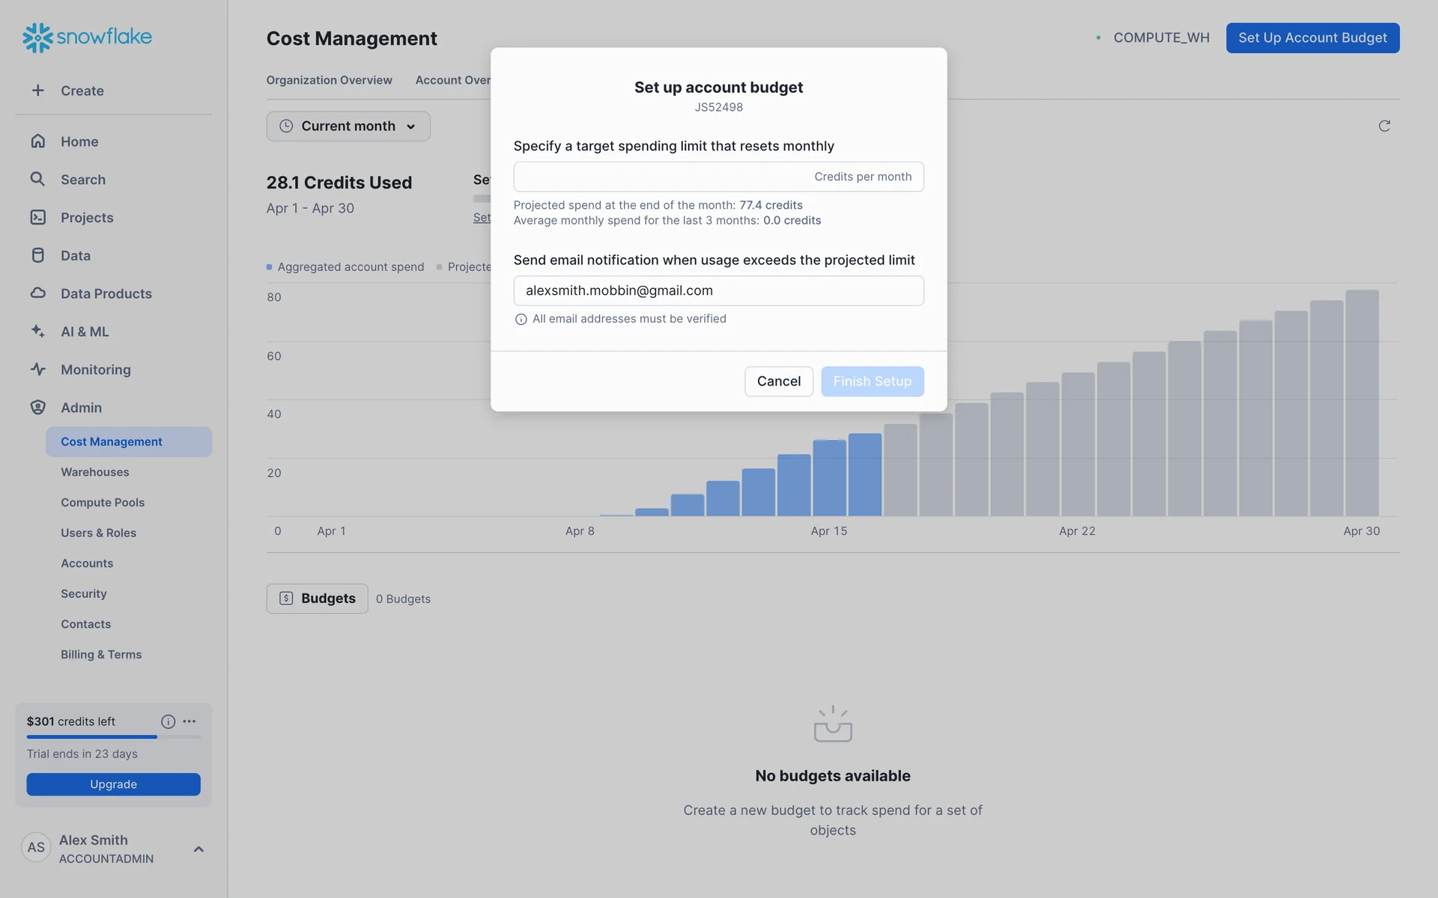This screenshot has height=898, width=1438.
Task: Click the Upgrade button
Action: point(113,784)
